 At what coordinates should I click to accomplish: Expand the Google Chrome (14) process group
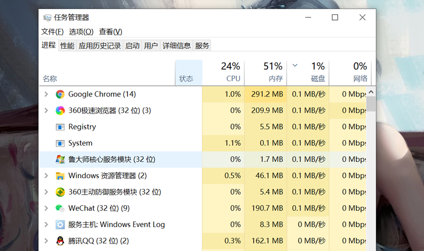click(x=46, y=94)
